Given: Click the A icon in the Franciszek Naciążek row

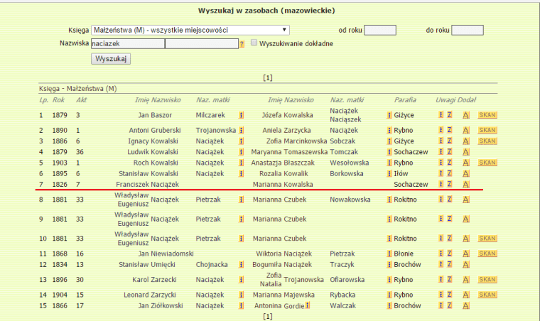Looking at the screenshot, I should click(x=465, y=184).
